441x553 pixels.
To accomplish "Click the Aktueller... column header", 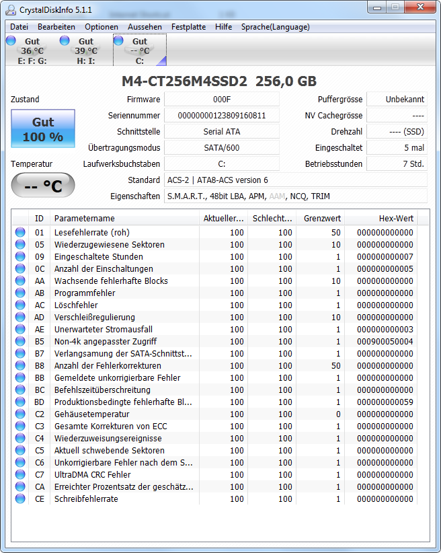I will pos(223,219).
